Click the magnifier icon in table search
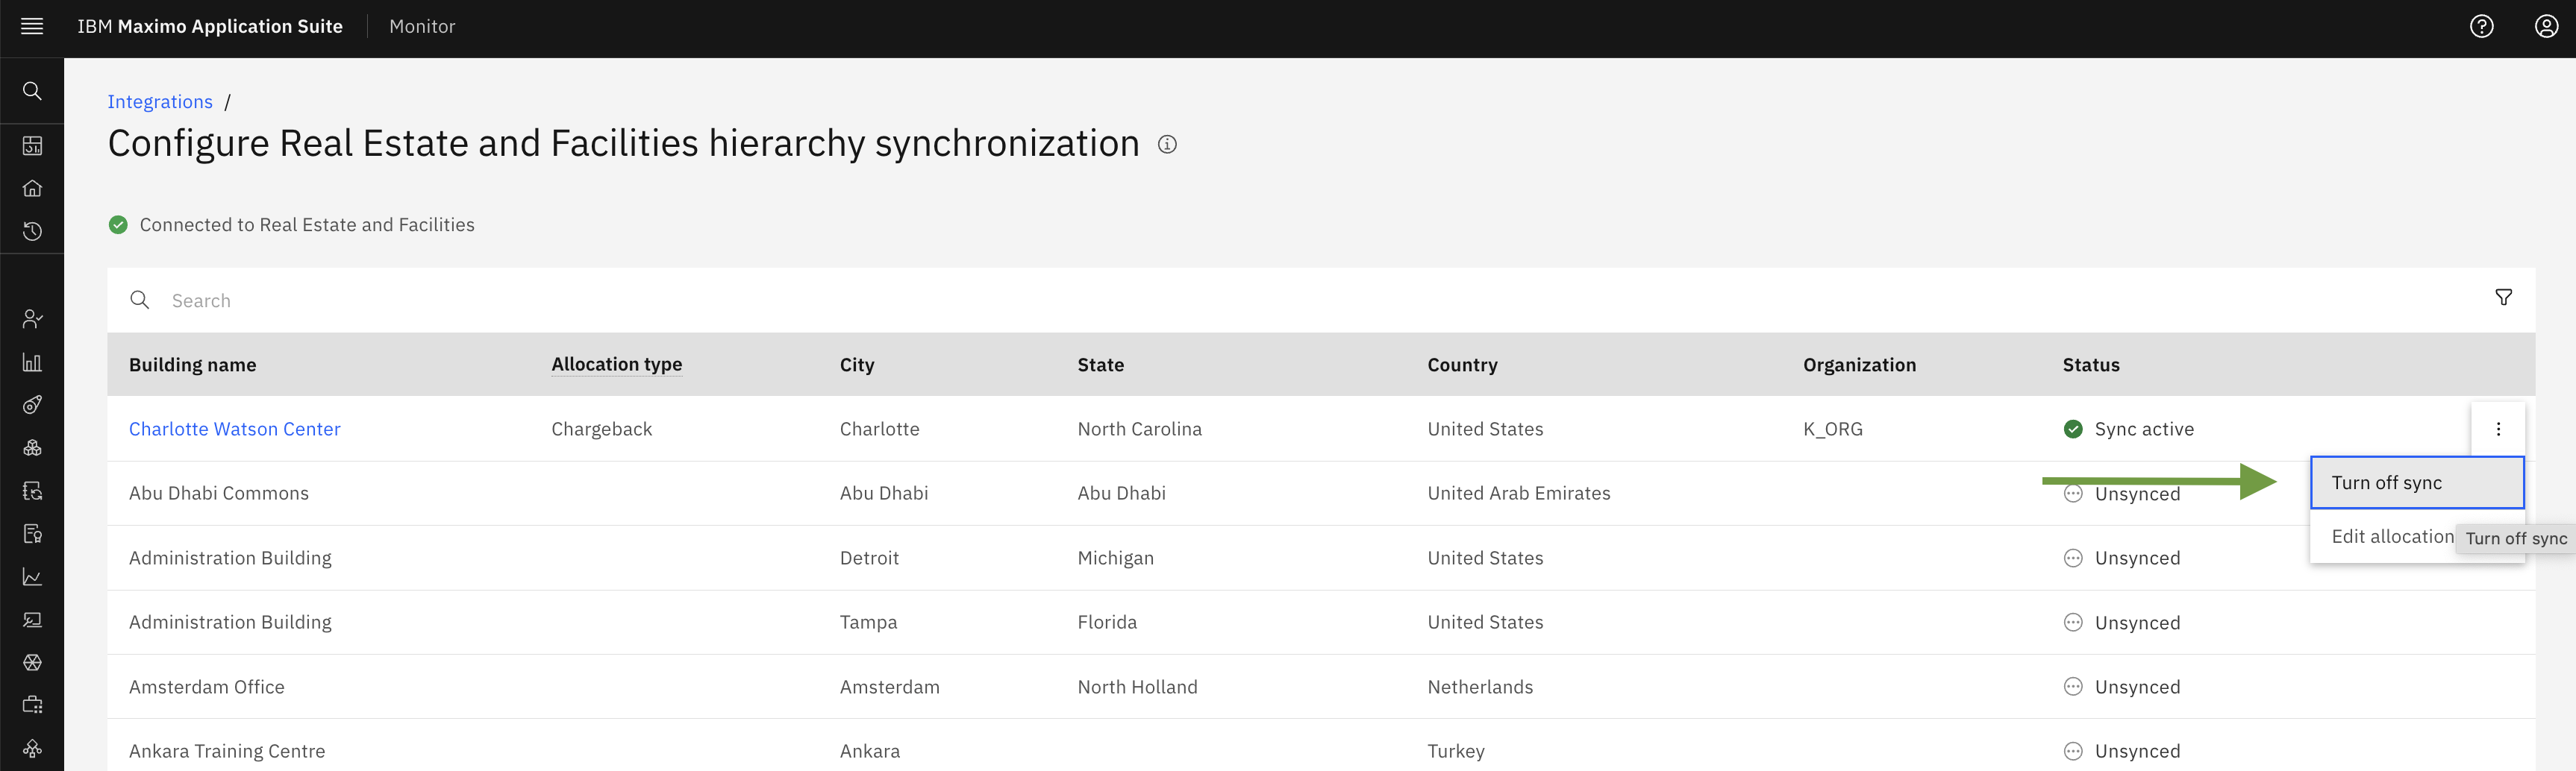The width and height of the screenshot is (2576, 771). point(140,300)
